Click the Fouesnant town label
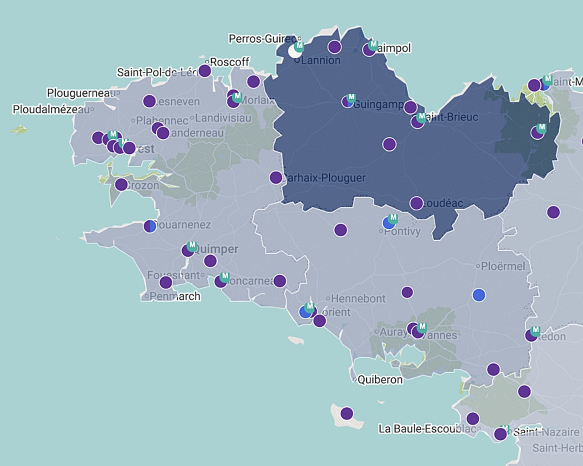Viewport: 583px width, 466px height. [x=174, y=275]
